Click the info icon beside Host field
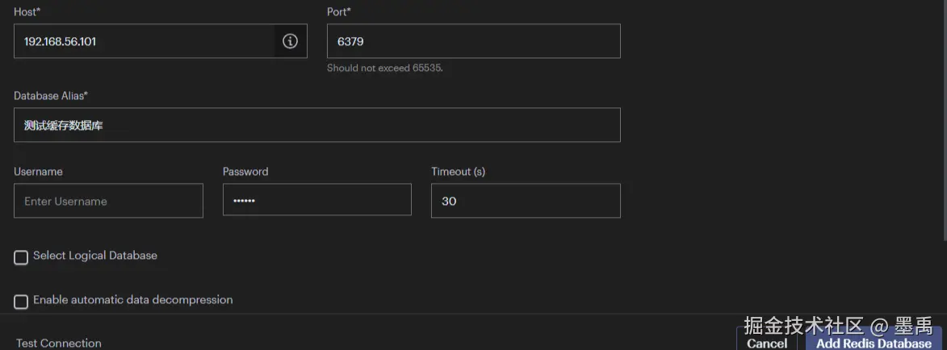Viewport: 947px width, 350px height. [290, 41]
